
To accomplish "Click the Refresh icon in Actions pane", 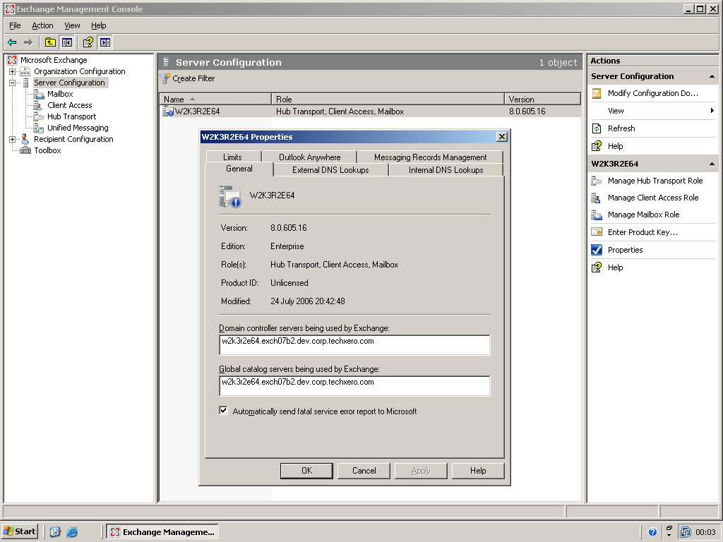I will click(x=597, y=128).
